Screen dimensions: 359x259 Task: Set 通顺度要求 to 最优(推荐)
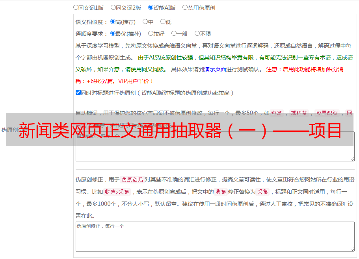click(x=113, y=33)
